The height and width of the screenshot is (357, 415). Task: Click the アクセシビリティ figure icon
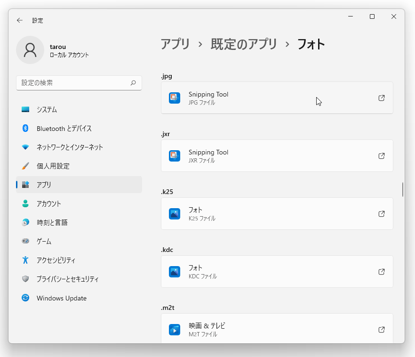point(25,260)
